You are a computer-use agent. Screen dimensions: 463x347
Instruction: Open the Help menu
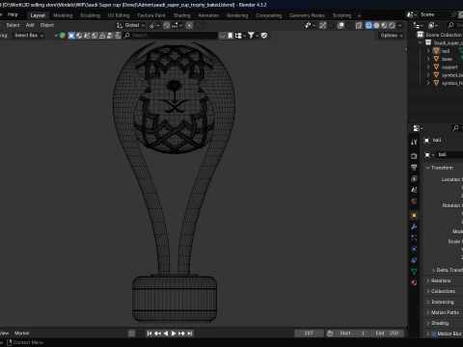pos(13,14)
